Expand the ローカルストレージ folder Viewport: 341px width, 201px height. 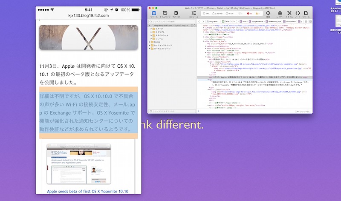[150, 49]
